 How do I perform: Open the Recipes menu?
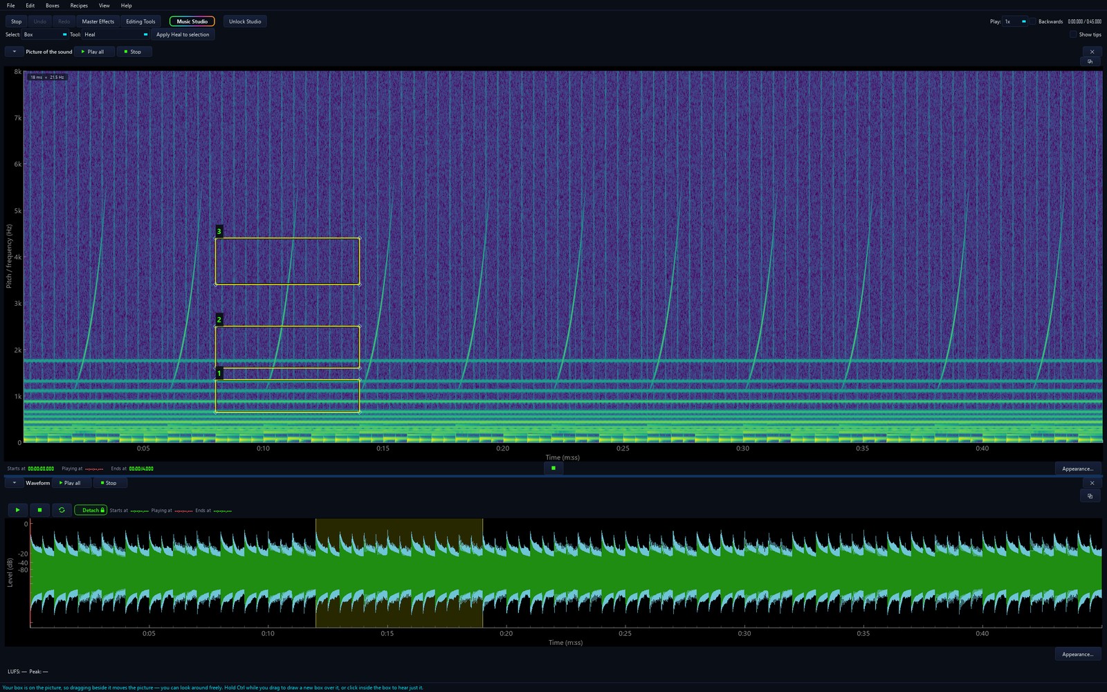(79, 6)
